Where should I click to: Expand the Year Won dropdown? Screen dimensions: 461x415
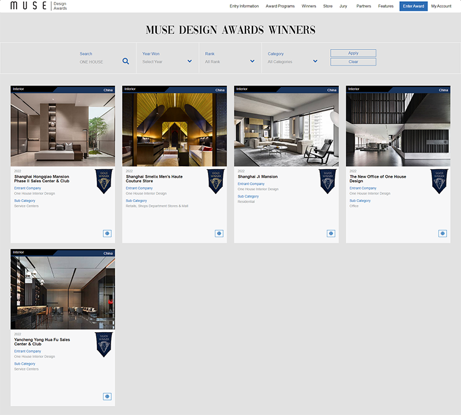167,61
